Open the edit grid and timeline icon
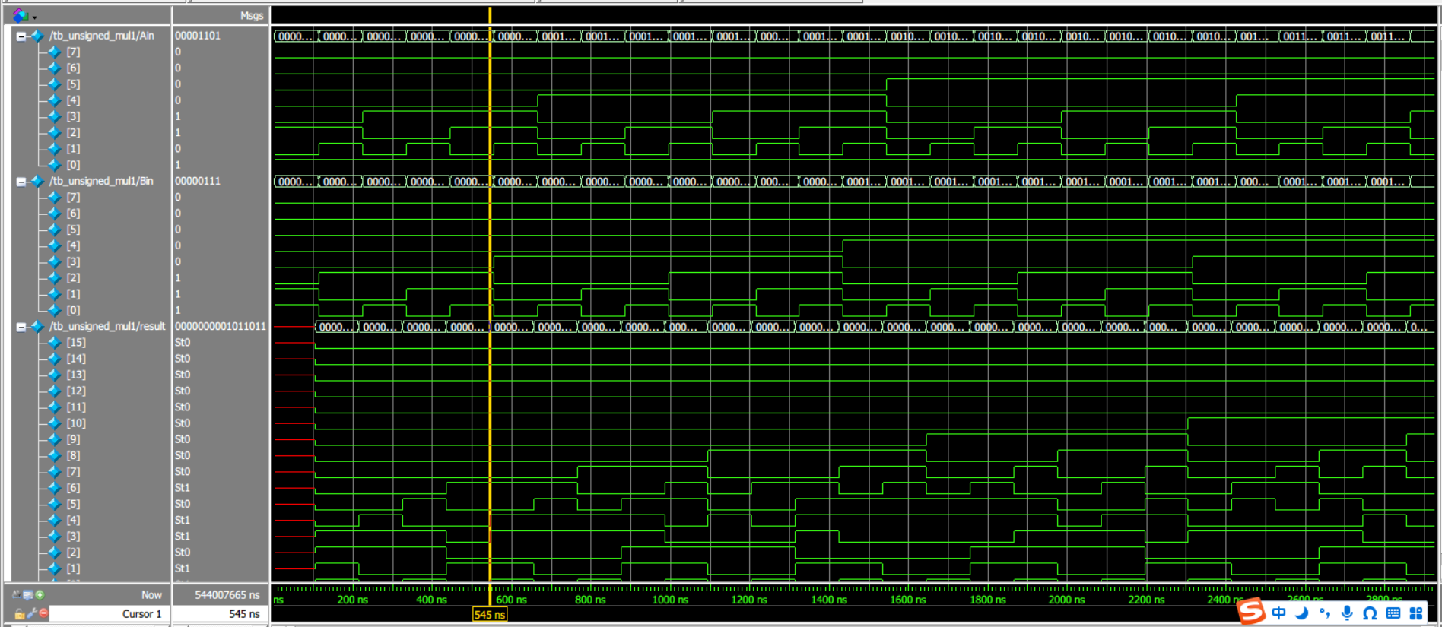This screenshot has height=627, width=1442. pos(28,595)
